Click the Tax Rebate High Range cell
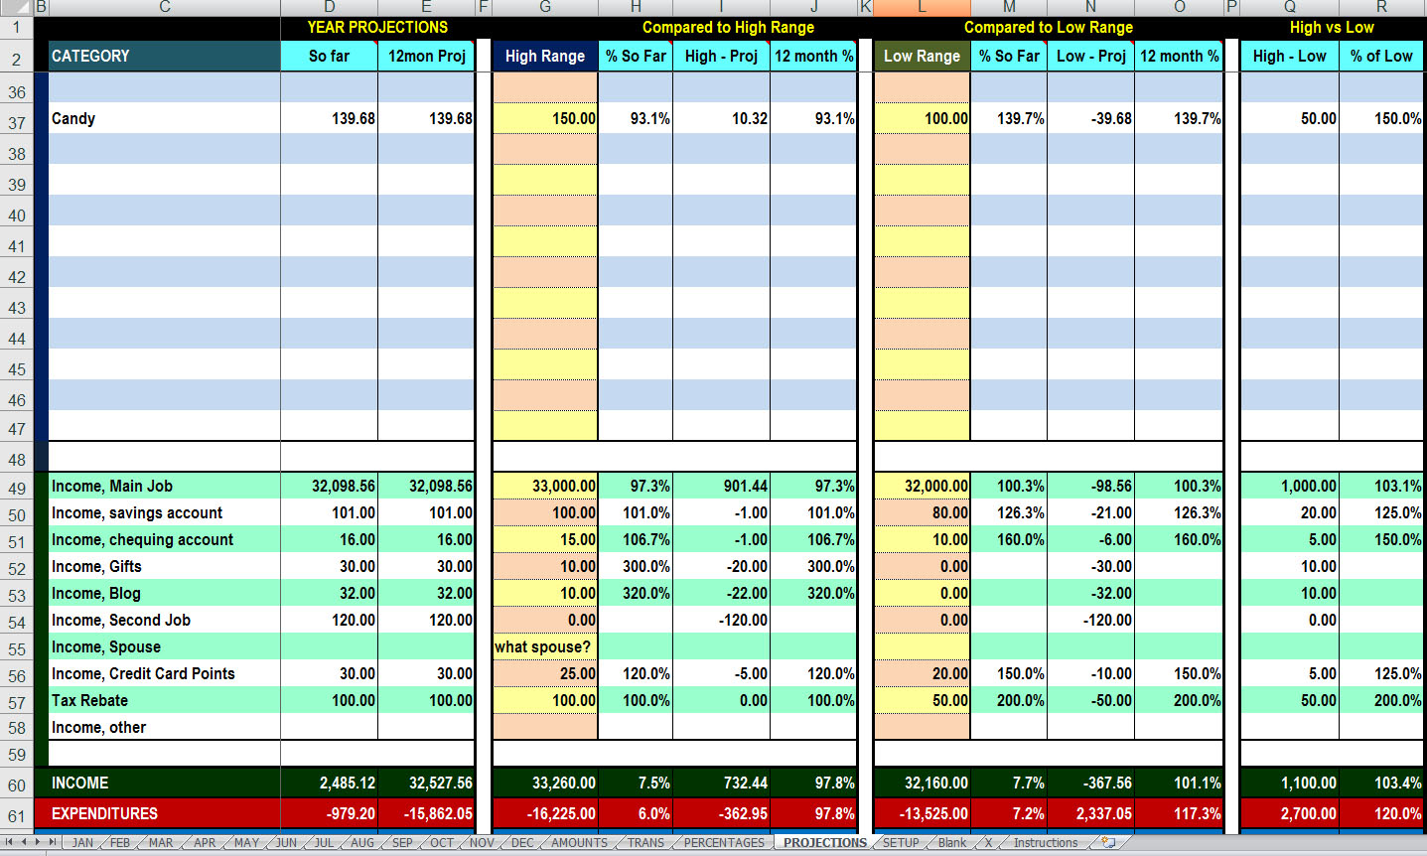The width and height of the screenshot is (1427, 856). point(545,701)
